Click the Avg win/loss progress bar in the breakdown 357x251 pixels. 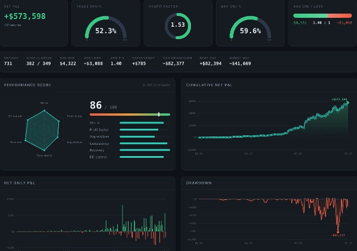pyautogui.click(x=145, y=136)
